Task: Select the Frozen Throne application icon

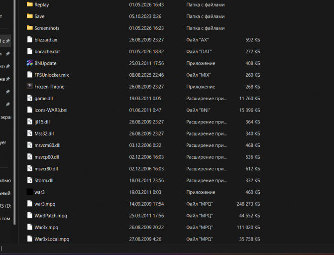Action: 30,86
